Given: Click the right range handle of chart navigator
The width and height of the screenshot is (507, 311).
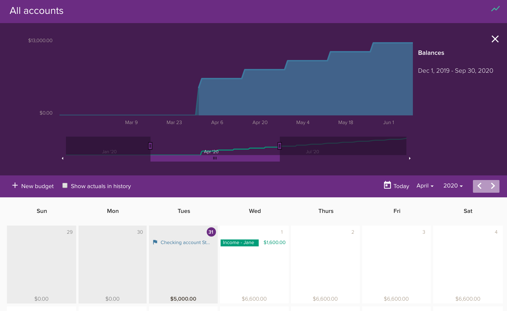Looking at the screenshot, I should (279, 146).
